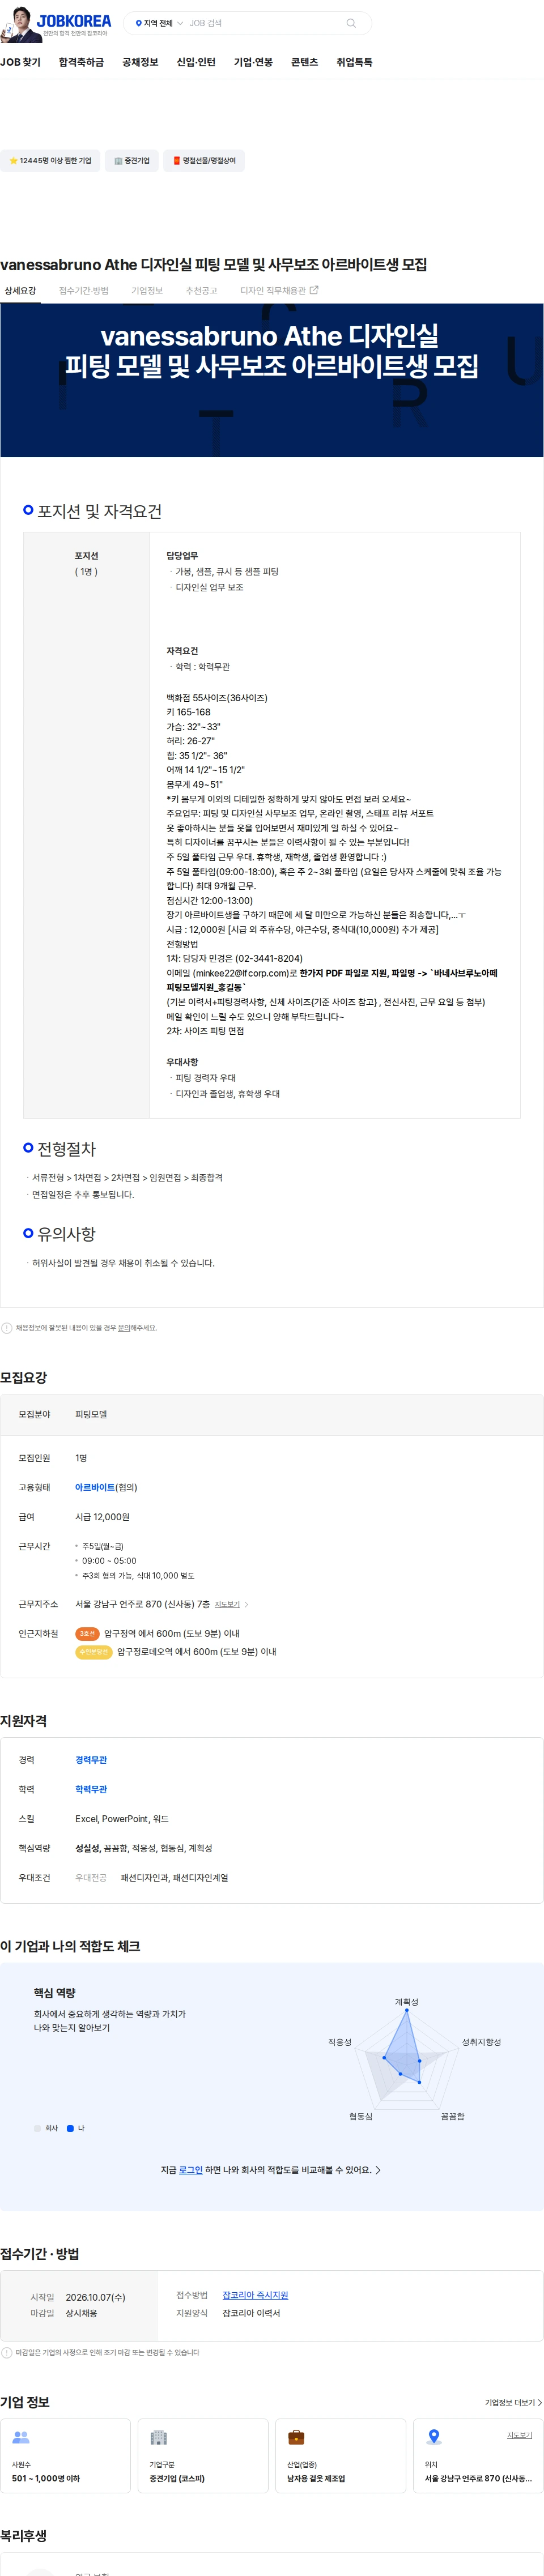
Task: Click the 아르바이트 employment type link
Action: coord(95,1487)
